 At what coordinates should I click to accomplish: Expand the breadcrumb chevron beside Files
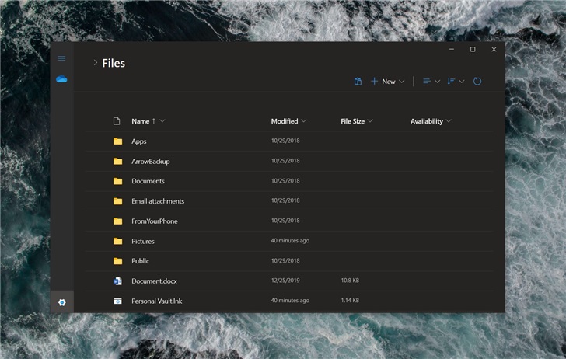95,63
